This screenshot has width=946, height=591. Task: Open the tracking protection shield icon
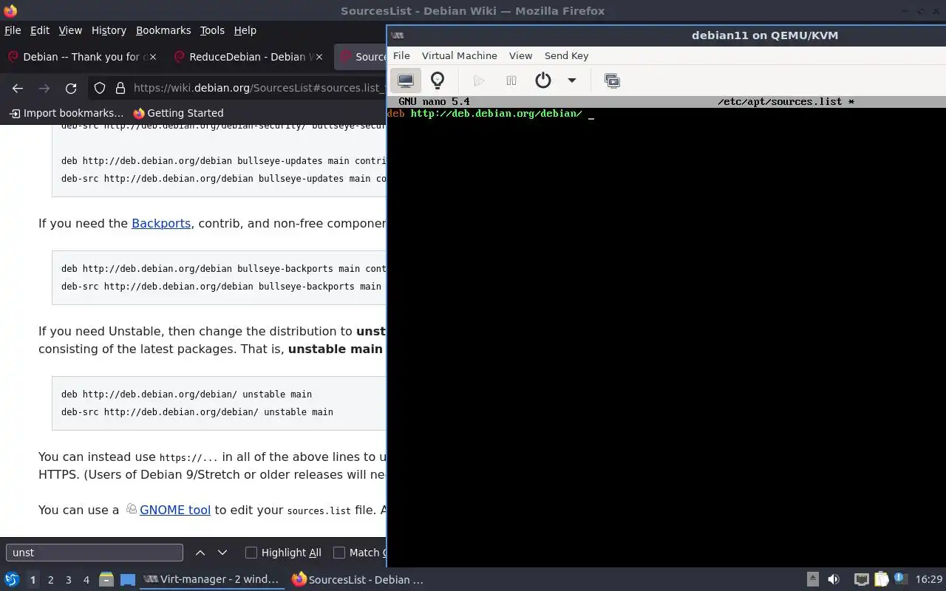point(100,88)
